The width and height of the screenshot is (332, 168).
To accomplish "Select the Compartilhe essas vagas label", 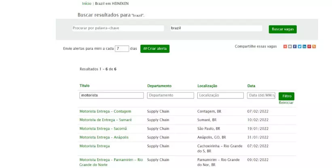I will (x=256, y=46).
